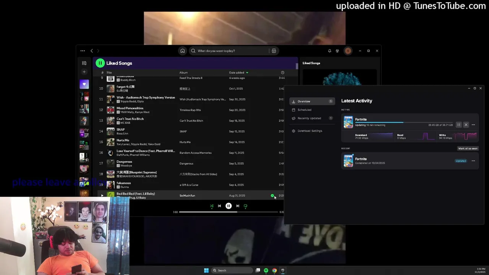Cancel the active Fortnite update

(466, 125)
